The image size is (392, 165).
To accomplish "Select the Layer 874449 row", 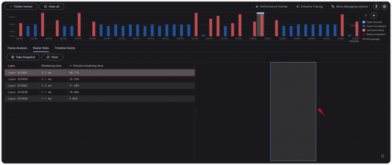I will tap(100, 79).
